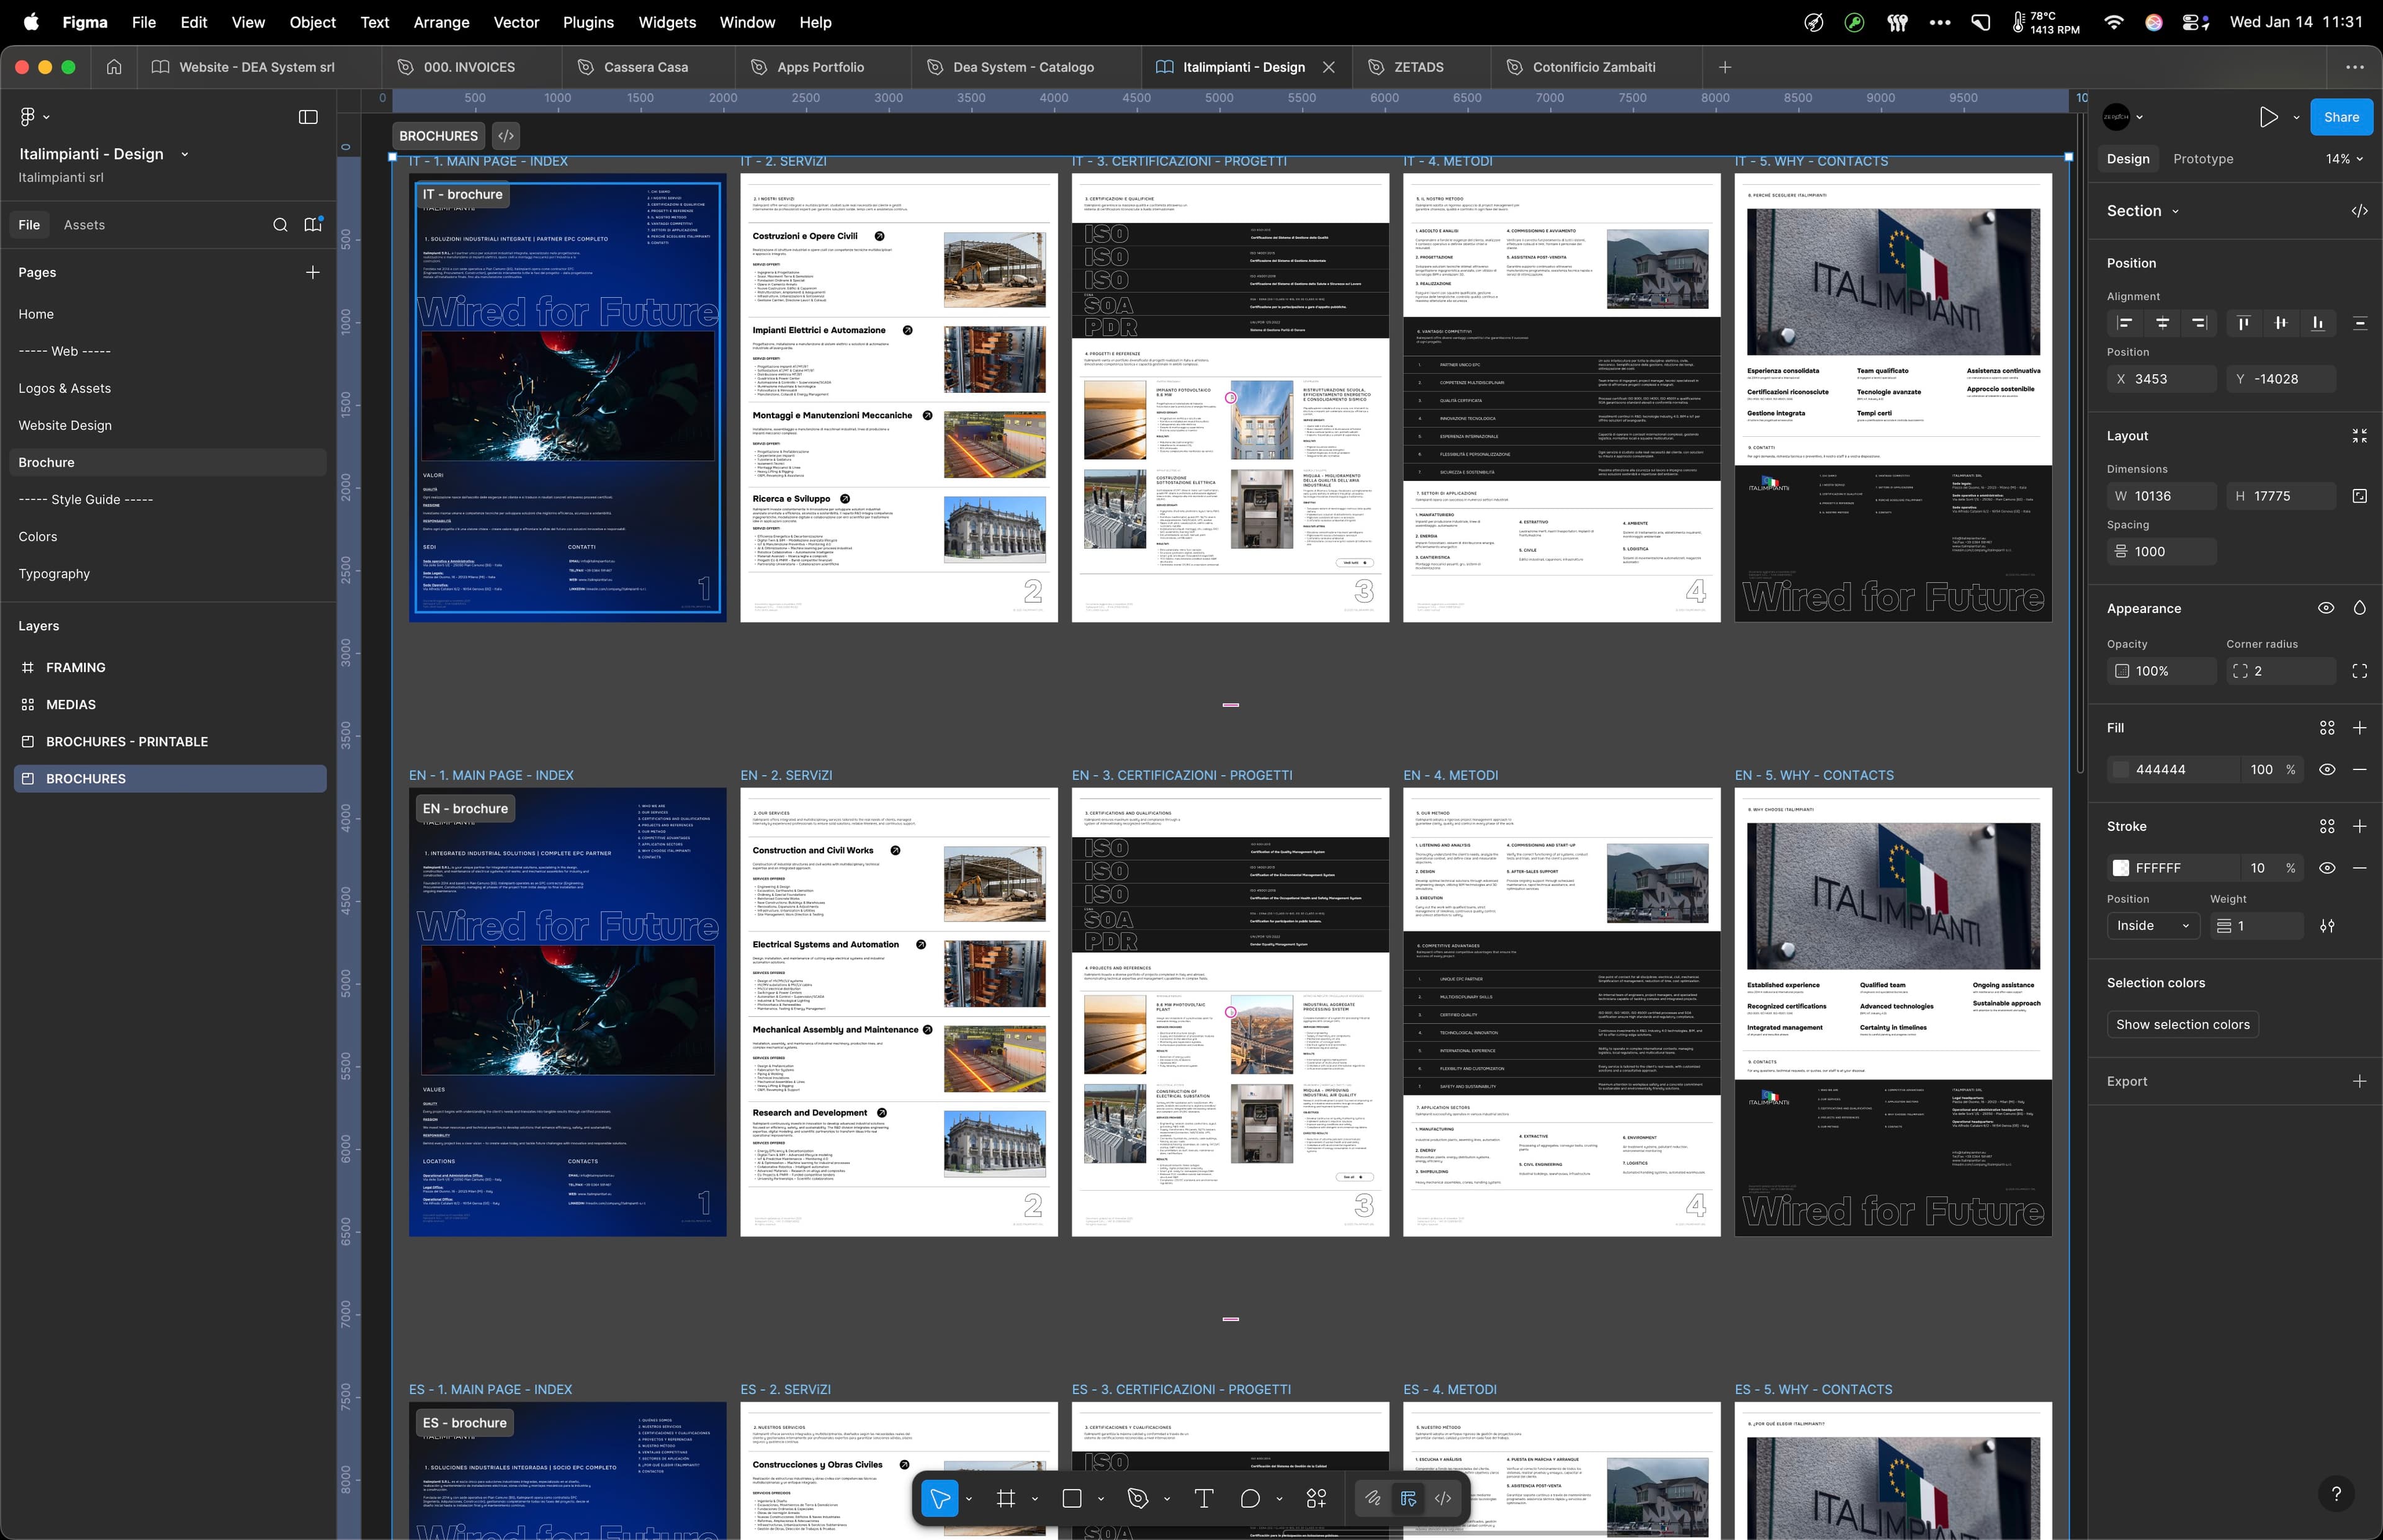This screenshot has width=2383, height=1540.
Task: Expand Move tool options chevron
Action: point(969,1498)
